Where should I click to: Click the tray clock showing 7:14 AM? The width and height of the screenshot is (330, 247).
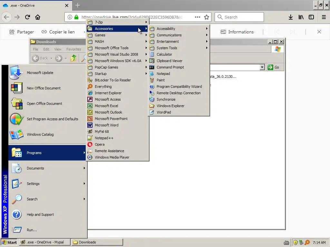coord(319,242)
